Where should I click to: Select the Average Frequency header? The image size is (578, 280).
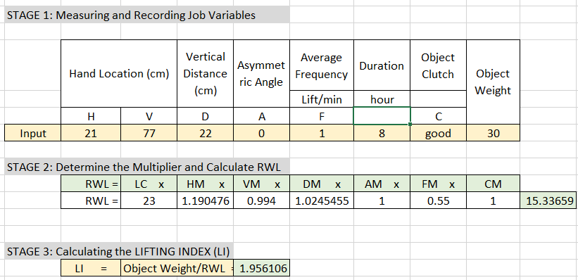coord(322,65)
